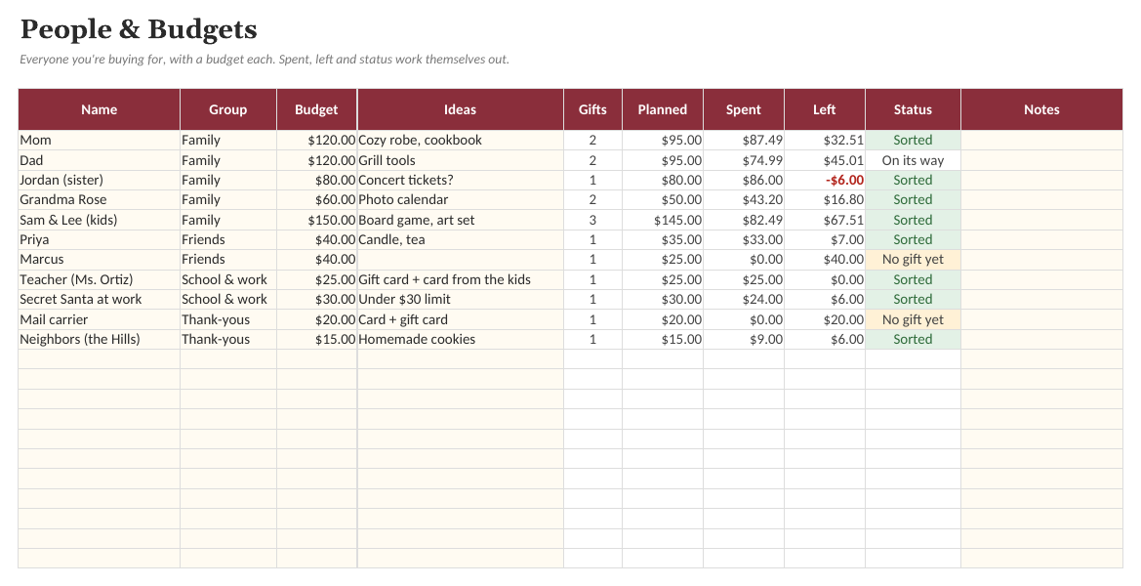The height and width of the screenshot is (586, 1141).
Task: Select the Sam & Lee (kids) cell
Action: tap(99, 220)
